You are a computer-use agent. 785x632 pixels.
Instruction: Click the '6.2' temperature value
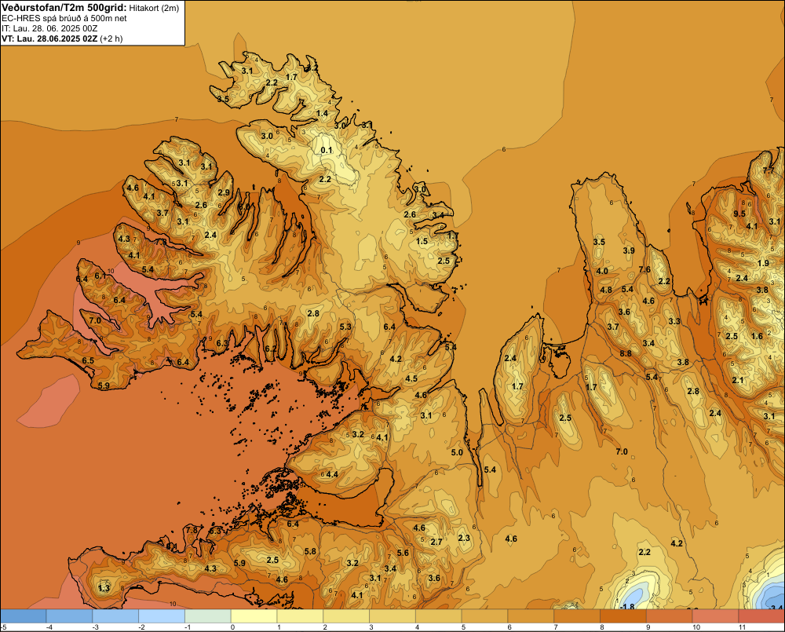271,349
